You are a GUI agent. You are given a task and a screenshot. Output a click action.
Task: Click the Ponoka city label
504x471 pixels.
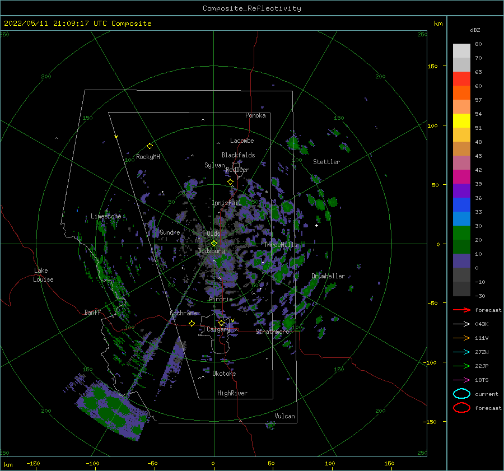click(x=255, y=115)
